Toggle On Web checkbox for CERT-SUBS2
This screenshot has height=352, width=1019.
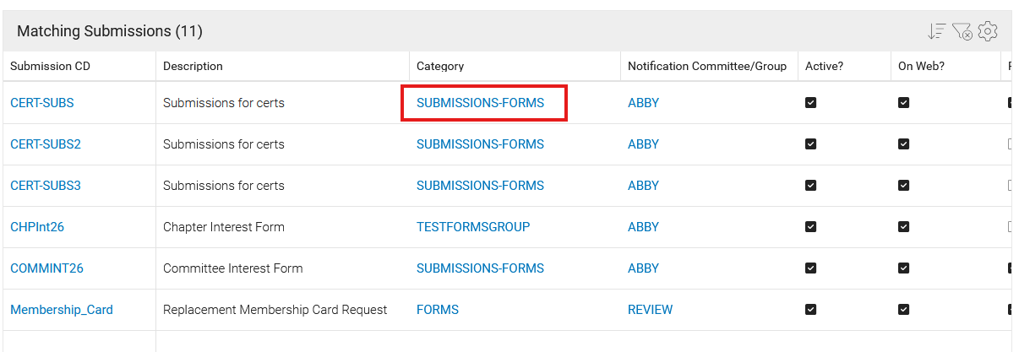(x=904, y=144)
